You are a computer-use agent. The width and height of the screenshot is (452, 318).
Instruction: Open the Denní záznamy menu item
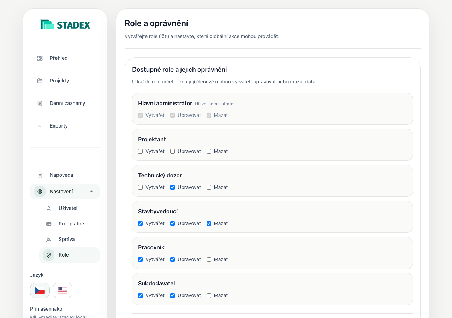[65, 103]
